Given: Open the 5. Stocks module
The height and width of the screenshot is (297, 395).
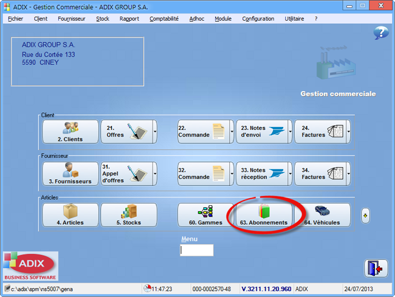Looking at the screenshot, I should tap(129, 215).
